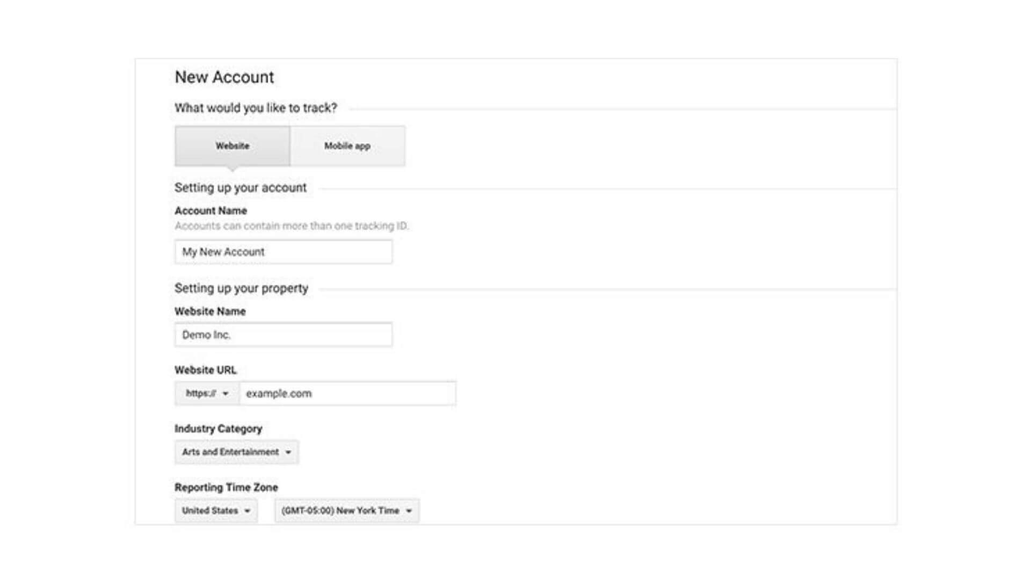Click the United States caret arrow
This screenshot has width=1031, height=580.
(x=248, y=511)
